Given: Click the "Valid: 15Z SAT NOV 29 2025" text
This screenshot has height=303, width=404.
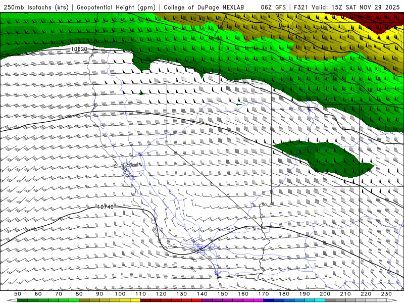Looking at the screenshot, I should tap(356, 7).
